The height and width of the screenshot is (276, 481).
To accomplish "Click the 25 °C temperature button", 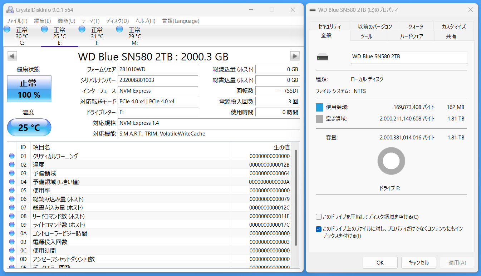I will [29, 127].
